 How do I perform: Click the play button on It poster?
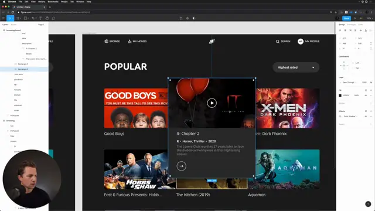point(212,103)
